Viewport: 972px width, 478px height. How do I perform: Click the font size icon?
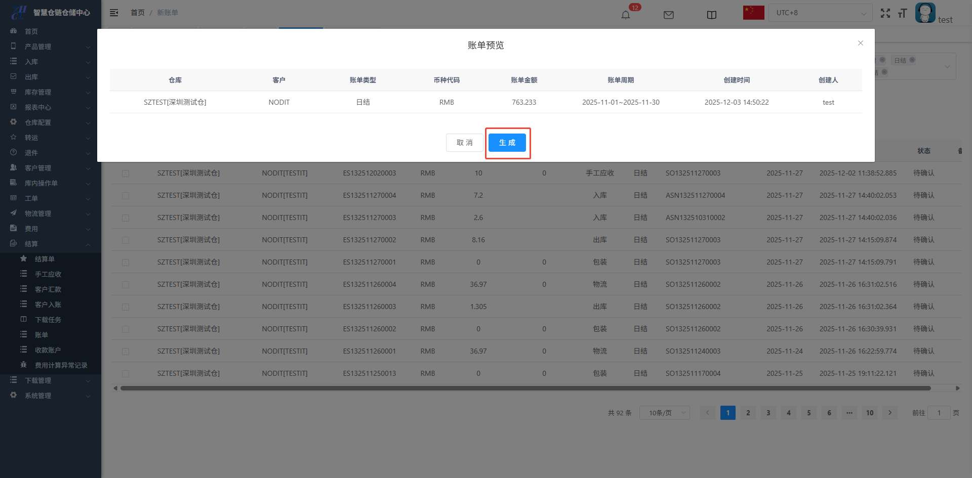point(902,13)
